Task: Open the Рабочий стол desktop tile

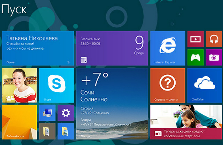Action: (20, 122)
